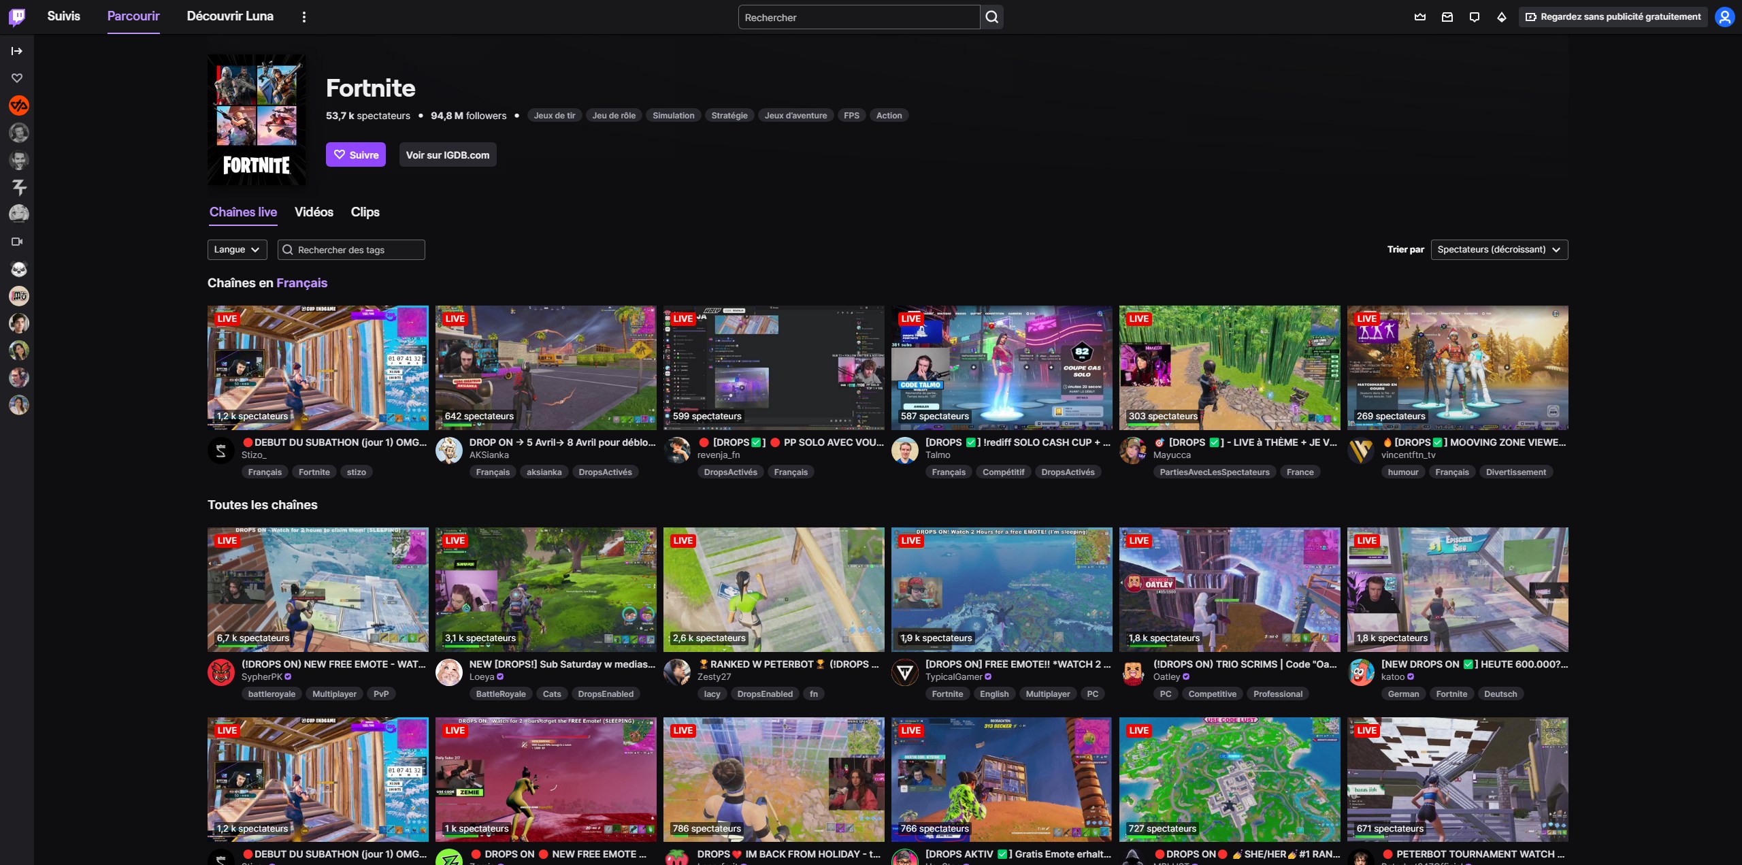
Task: Switch to the Clips tab
Action: pos(365,212)
